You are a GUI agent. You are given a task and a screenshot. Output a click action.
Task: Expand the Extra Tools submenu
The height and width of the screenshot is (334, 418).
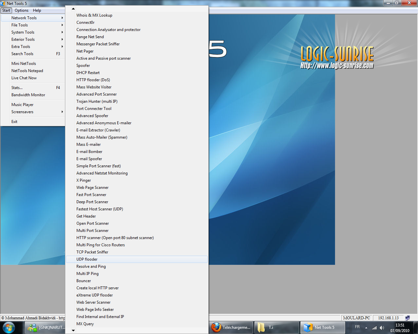click(x=33, y=47)
